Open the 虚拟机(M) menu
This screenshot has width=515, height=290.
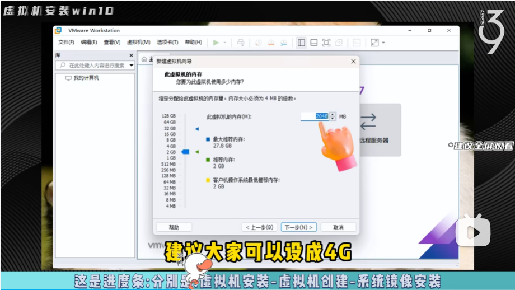[138, 43]
